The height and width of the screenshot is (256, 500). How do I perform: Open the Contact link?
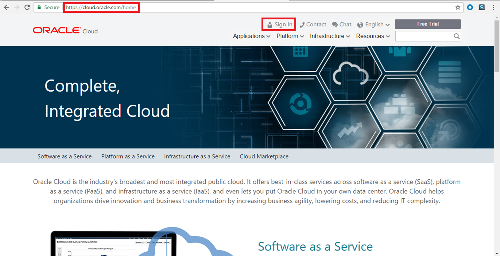click(313, 24)
